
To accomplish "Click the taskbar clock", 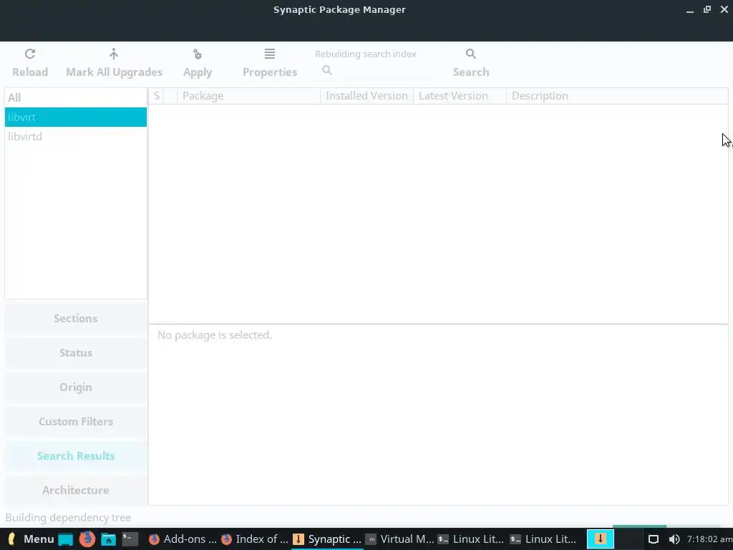I will click(709, 539).
